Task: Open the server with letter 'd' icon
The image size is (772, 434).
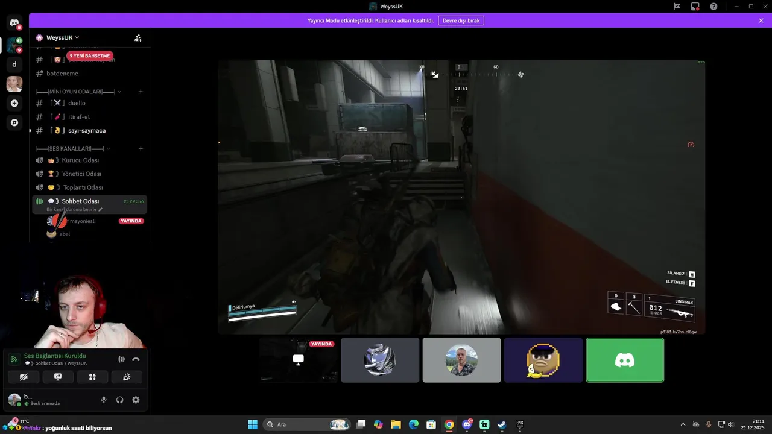Action: click(14, 64)
